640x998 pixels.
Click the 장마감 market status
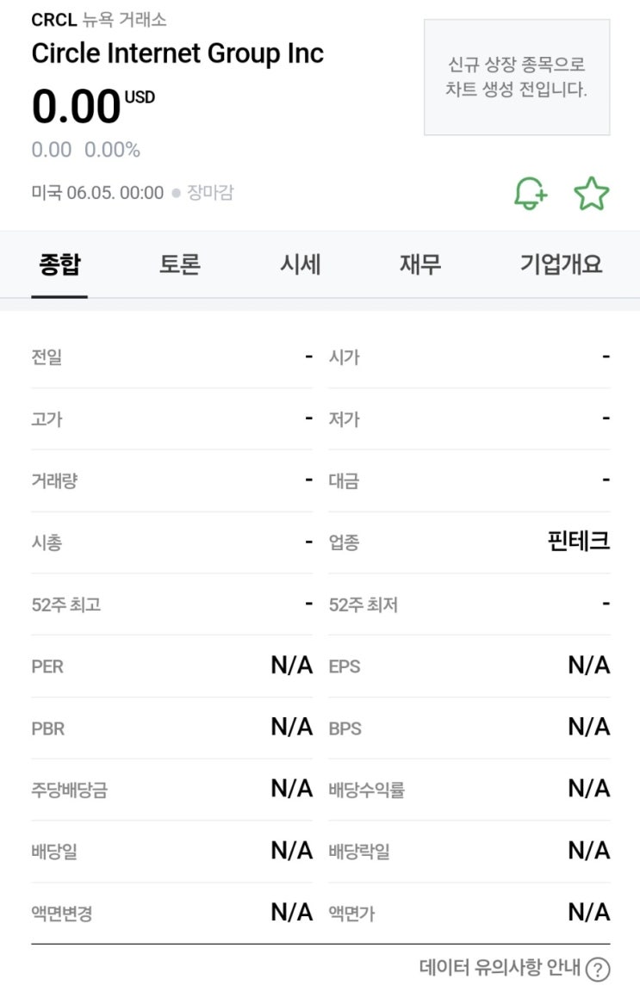(210, 193)
